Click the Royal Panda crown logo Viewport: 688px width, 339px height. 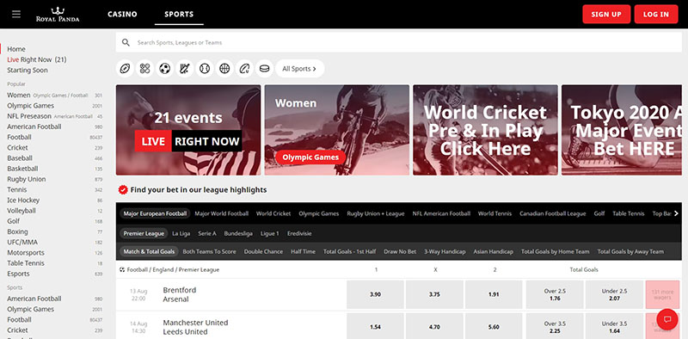[58, 14]
